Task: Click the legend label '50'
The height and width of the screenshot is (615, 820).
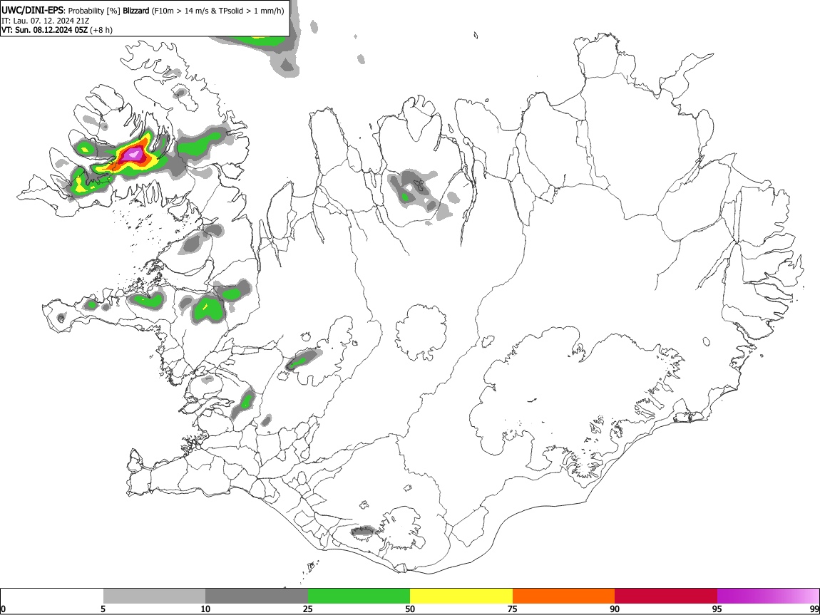Action: click(410, 609)
